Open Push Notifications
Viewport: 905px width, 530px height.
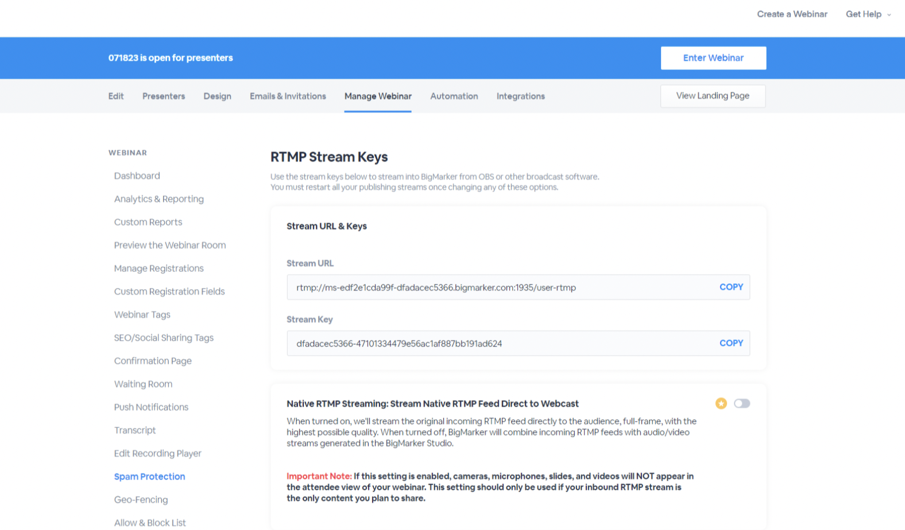coord(150,407)
